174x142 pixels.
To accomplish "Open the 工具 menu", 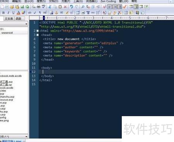I will [x=78, y=1].
